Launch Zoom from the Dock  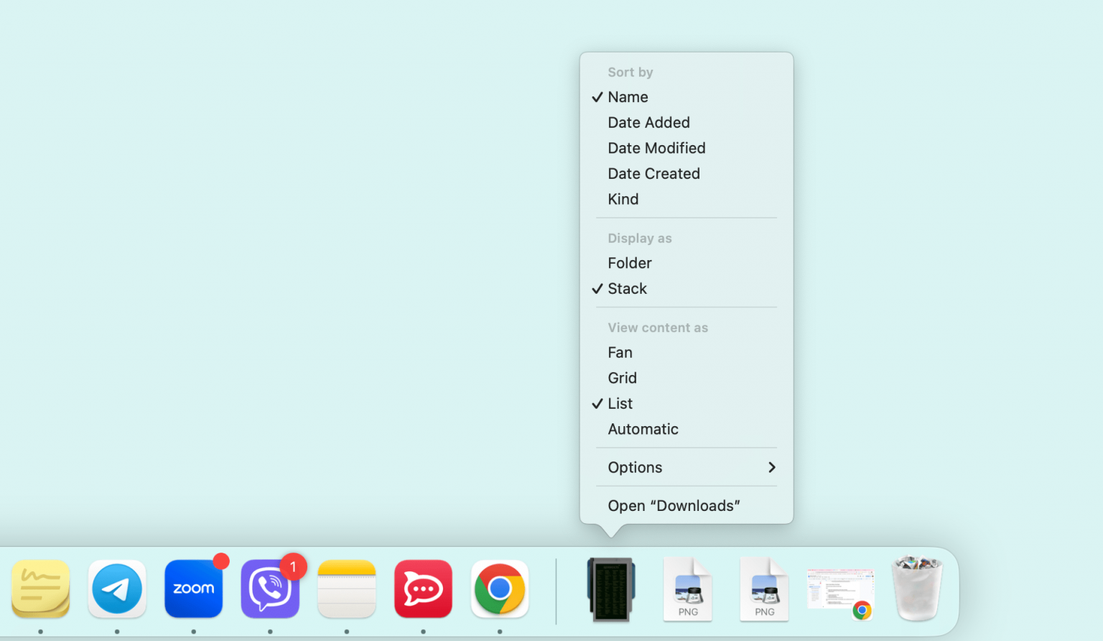point(193,589)
